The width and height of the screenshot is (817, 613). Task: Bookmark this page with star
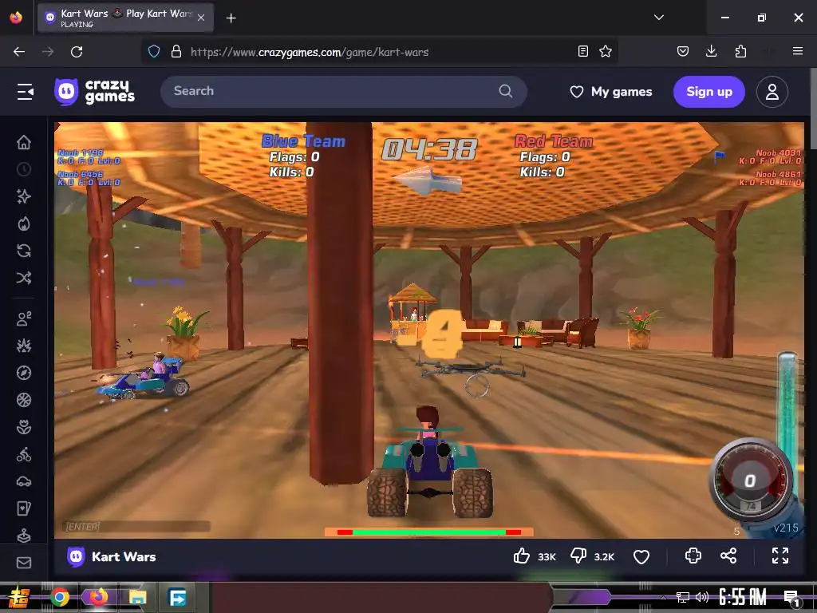(605, 51)
